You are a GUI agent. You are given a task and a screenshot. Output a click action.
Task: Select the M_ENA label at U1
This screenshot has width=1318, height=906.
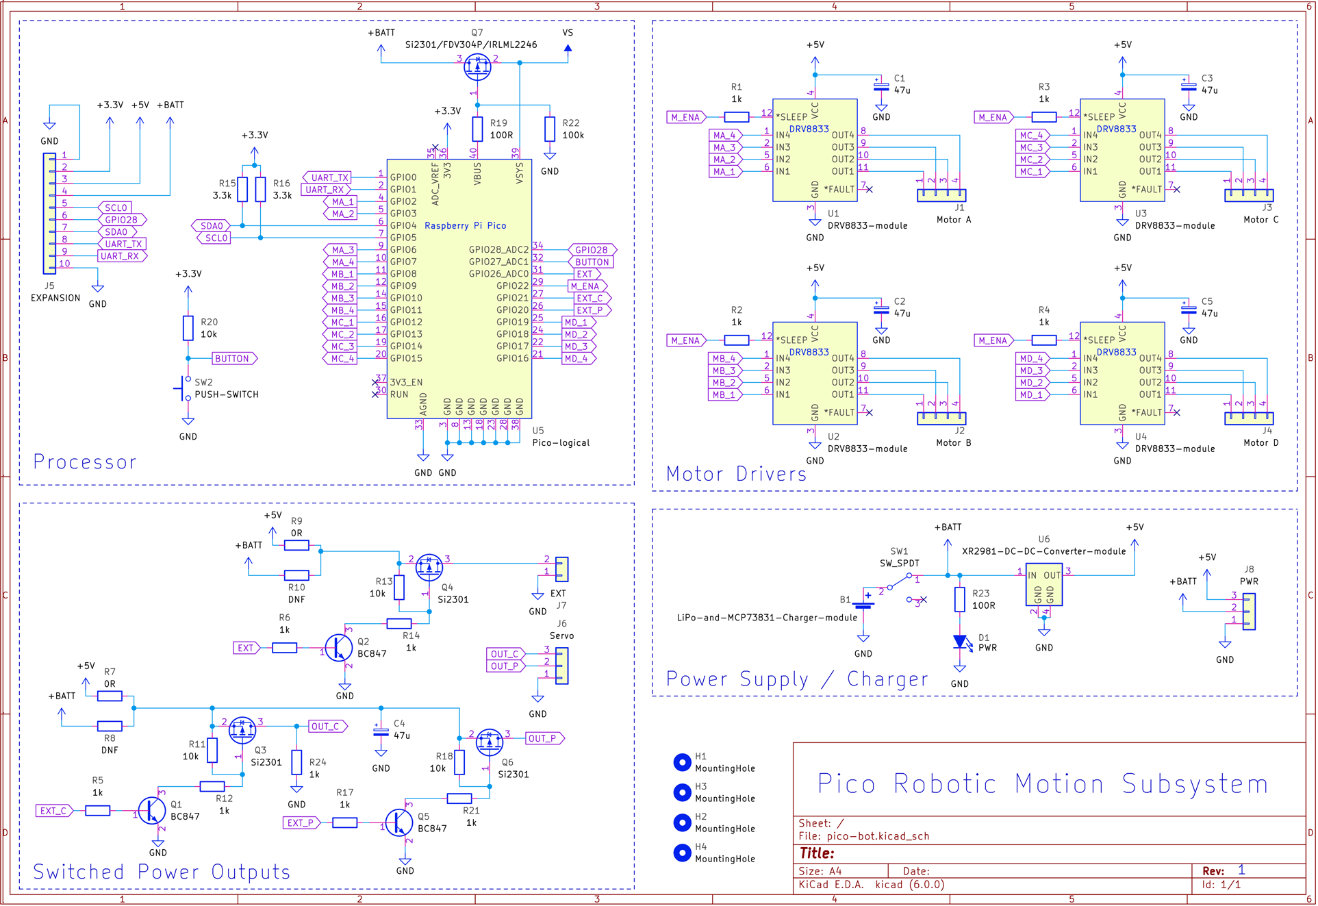pyautogui.click(x=686, y=117)
